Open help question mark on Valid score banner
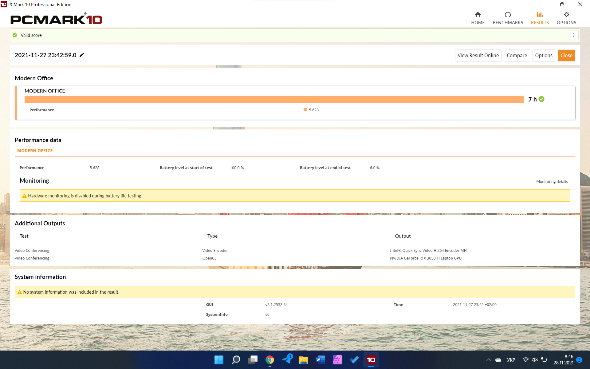590x369 pixels. pos(573,35)
